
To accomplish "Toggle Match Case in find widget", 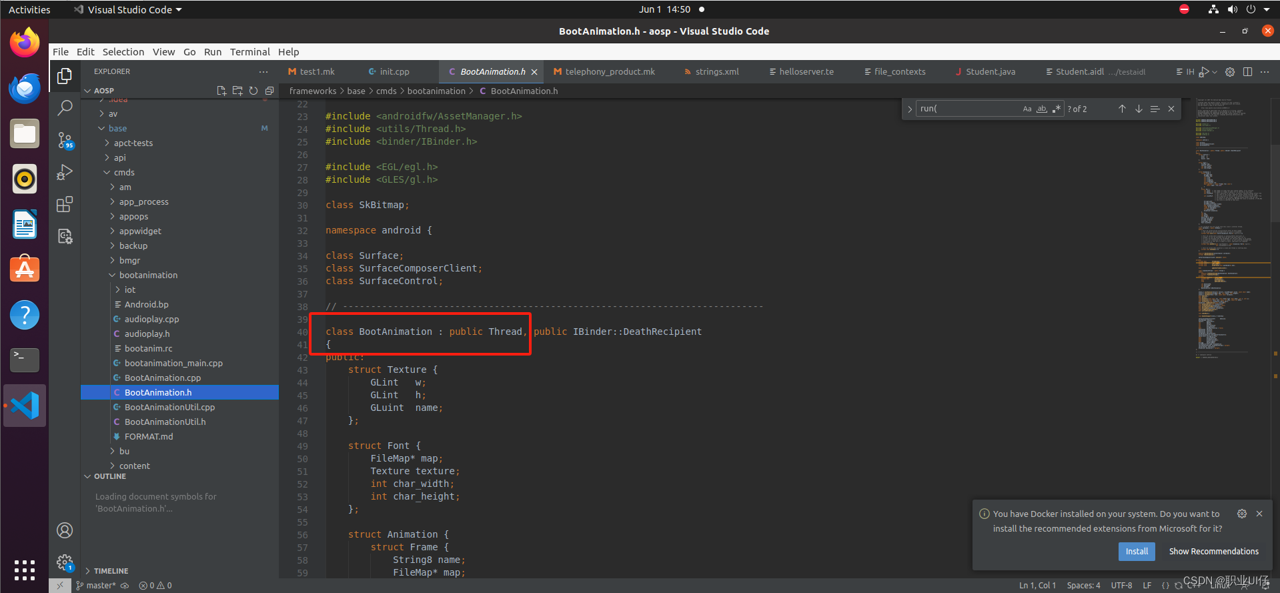I will [1027, 109].
